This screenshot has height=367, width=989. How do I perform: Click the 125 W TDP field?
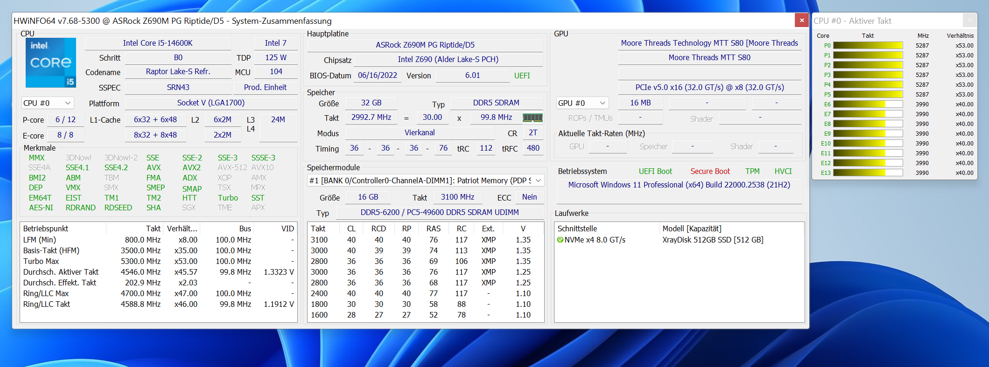coord(276,58)
